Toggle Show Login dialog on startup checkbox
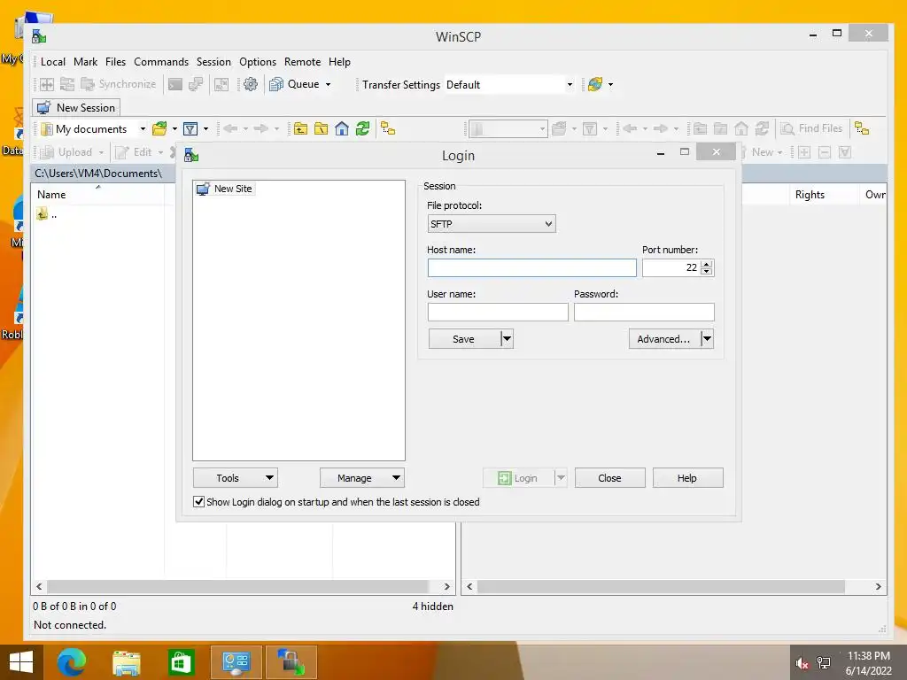Image resolution: width=907 pixels, height=680 pixels. pos(198,502)
